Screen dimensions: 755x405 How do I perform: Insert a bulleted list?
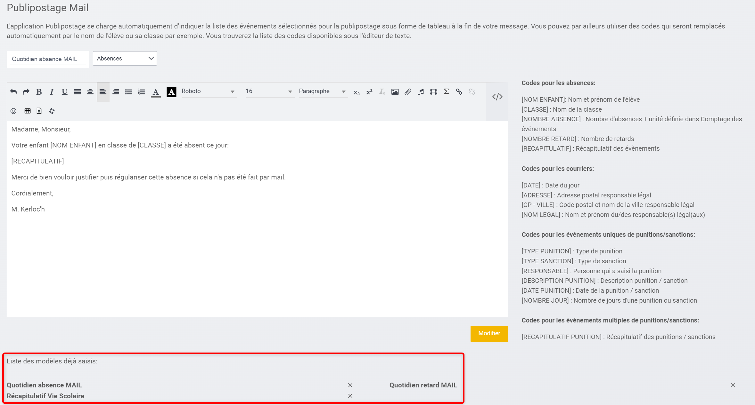point(128,92)
